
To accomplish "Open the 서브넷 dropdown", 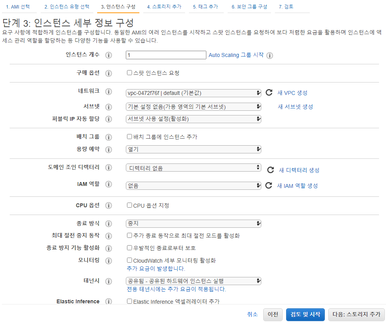I will click(194, 107).
